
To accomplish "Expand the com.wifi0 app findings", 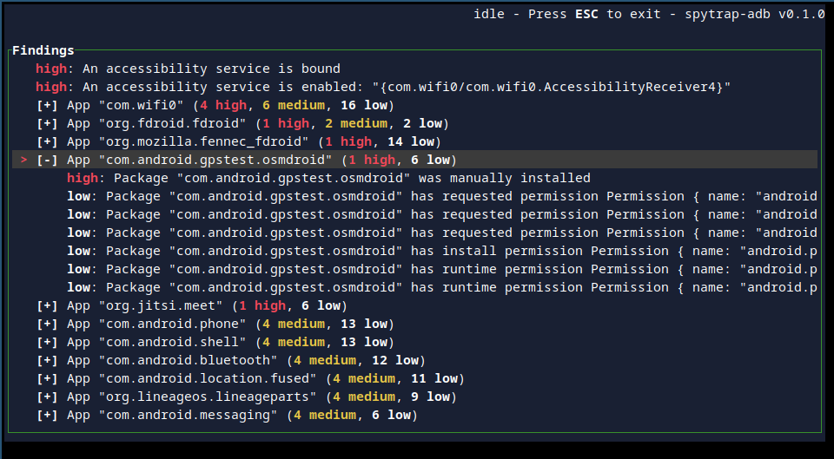I will tap(47, 105).
